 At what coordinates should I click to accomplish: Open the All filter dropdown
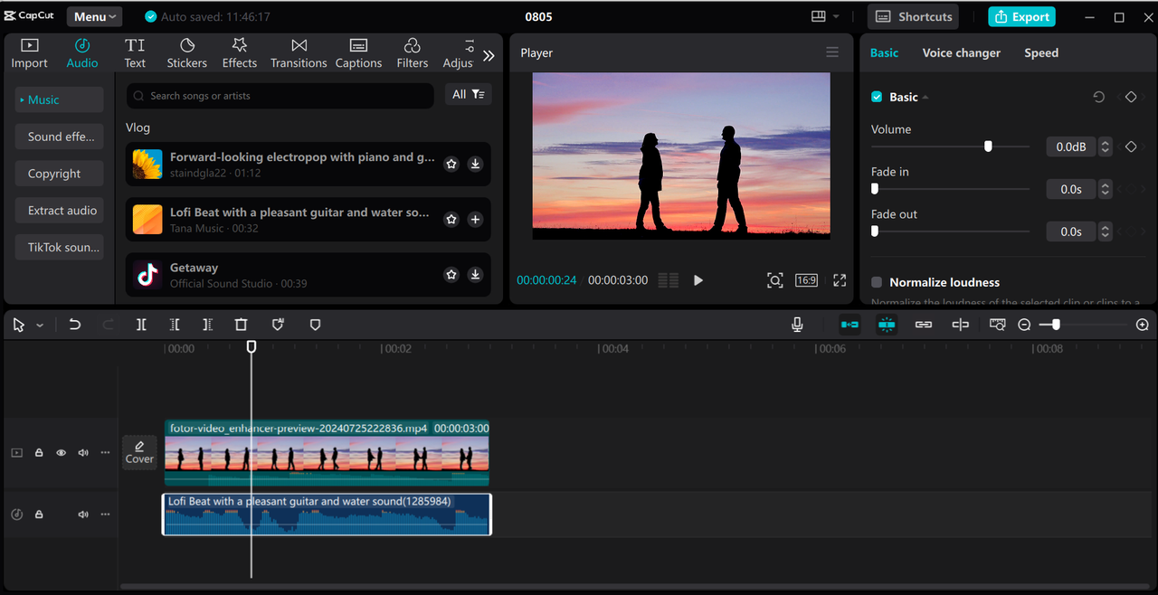pos(468,94)
